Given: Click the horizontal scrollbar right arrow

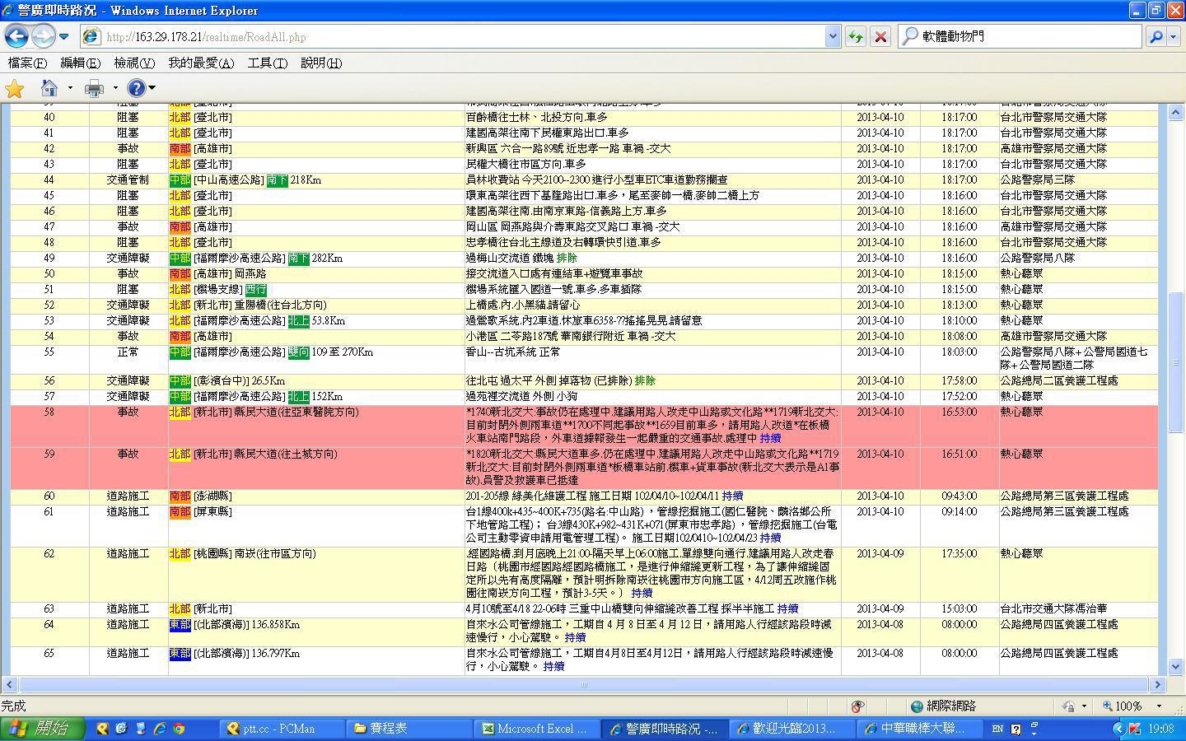Looking at the screenshot, I should 1157,684.
